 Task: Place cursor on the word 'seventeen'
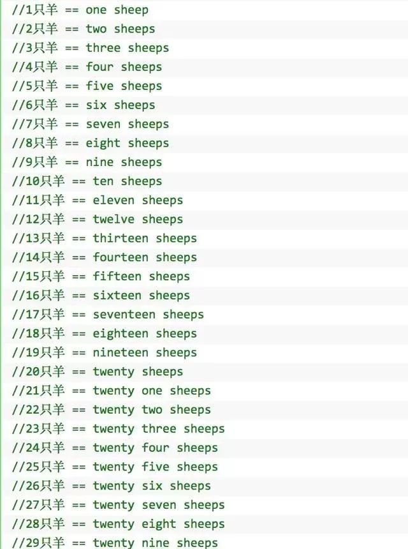(x=124, y=315)
